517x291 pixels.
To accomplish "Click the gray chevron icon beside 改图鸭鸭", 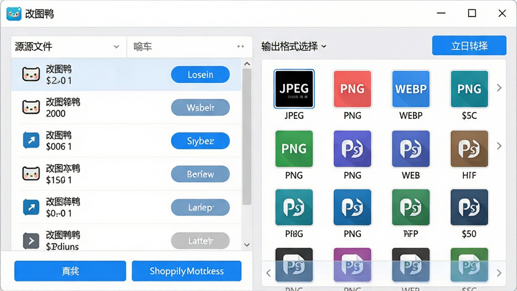I will pyautogui.click(x=31, y=241).
